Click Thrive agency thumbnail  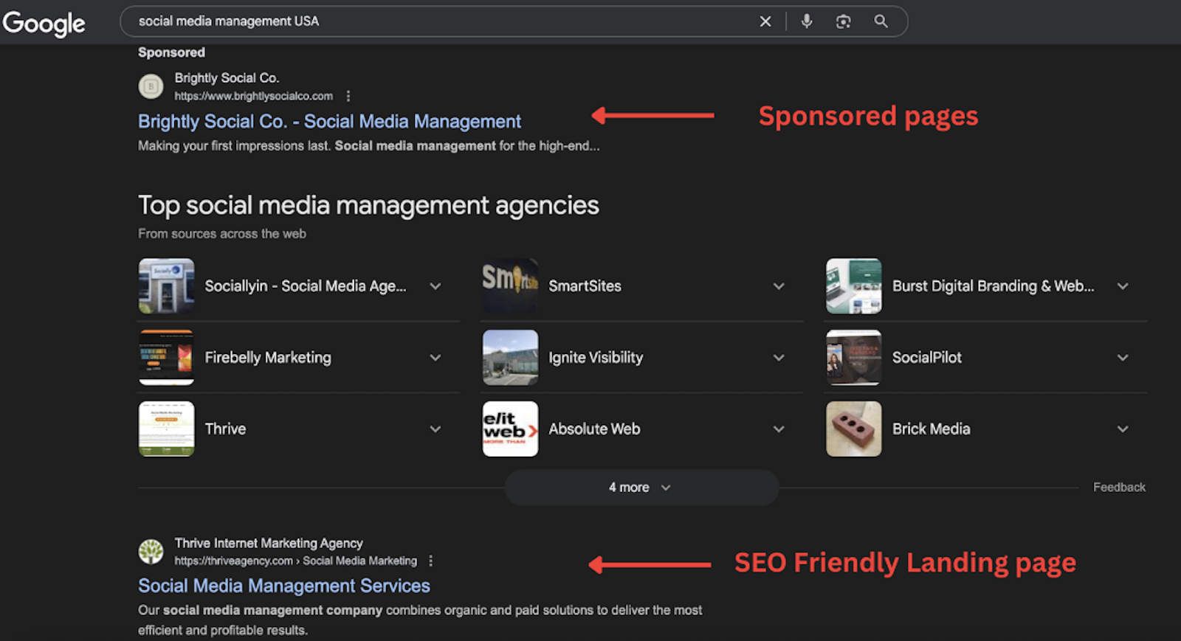tap(166, 429)
